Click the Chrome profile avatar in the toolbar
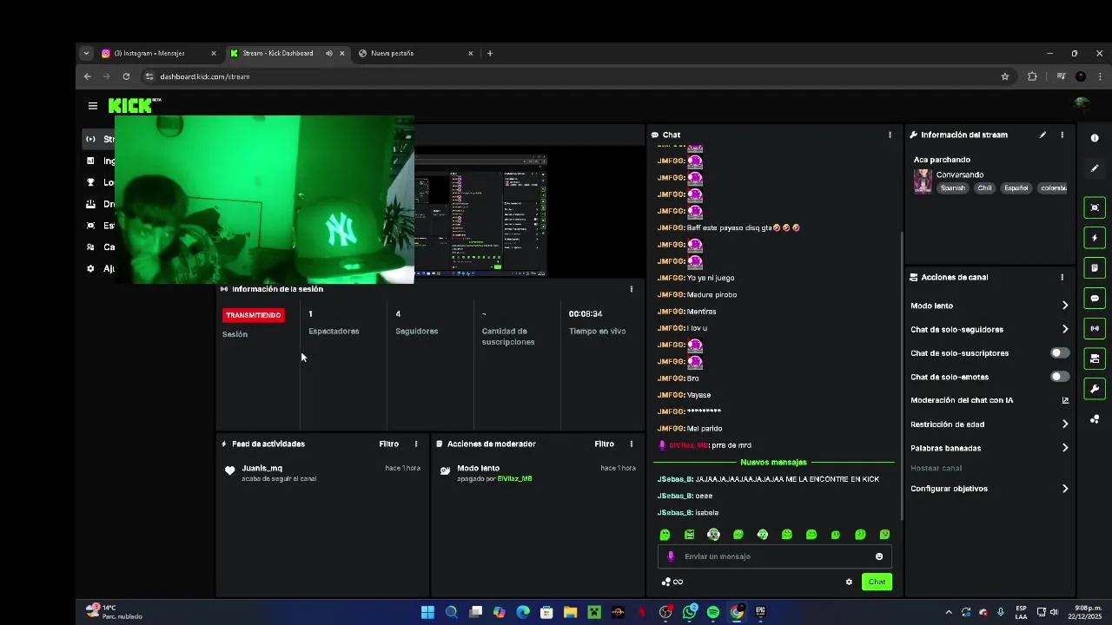The height and width of the screenshot is (625, 1112). pyautogui.click(x=1081, y=76)
